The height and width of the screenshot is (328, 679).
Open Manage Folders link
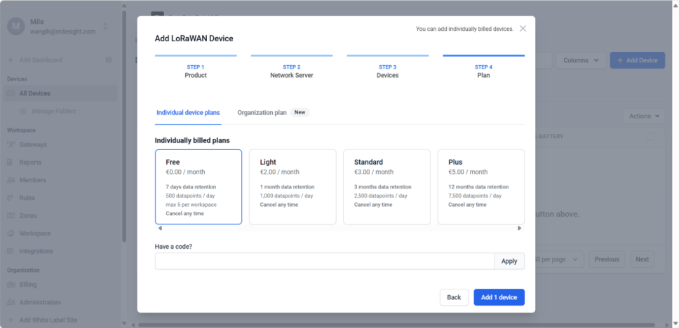coord(54,111)
